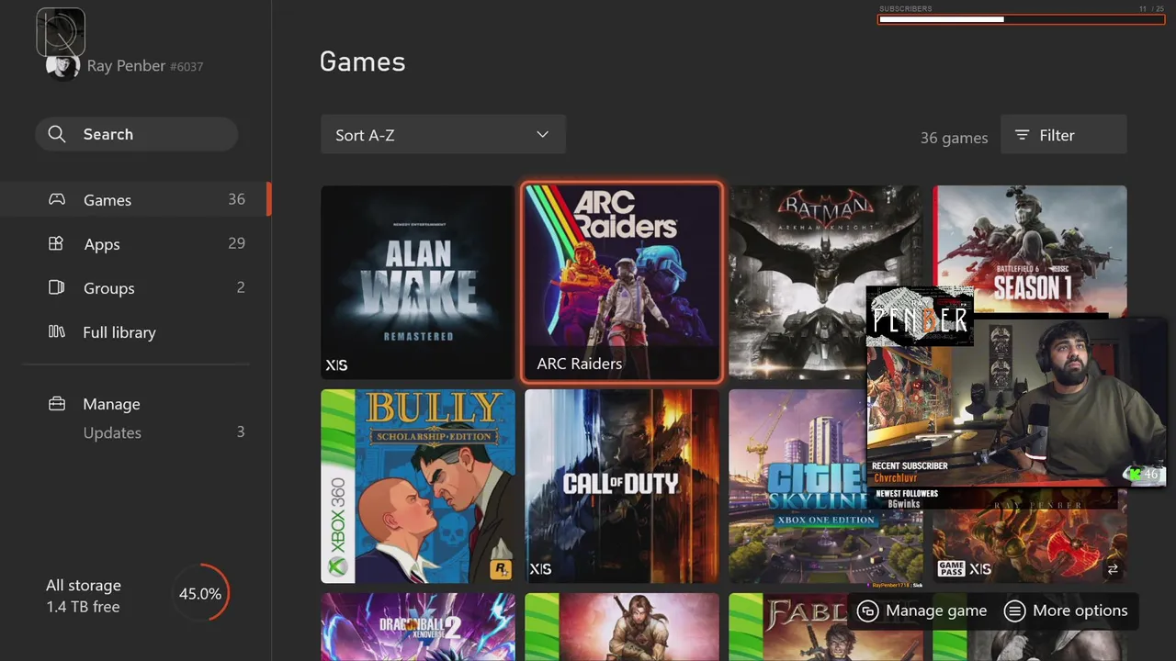Screen dimensions: 1176x661
Task: Click the More options menu button icon
Action: pos(1014,611)
